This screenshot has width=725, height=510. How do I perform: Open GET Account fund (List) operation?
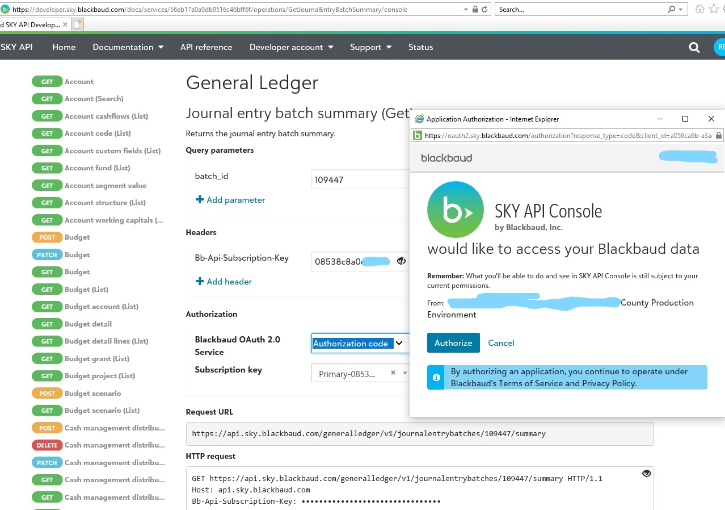pos(81,168)
